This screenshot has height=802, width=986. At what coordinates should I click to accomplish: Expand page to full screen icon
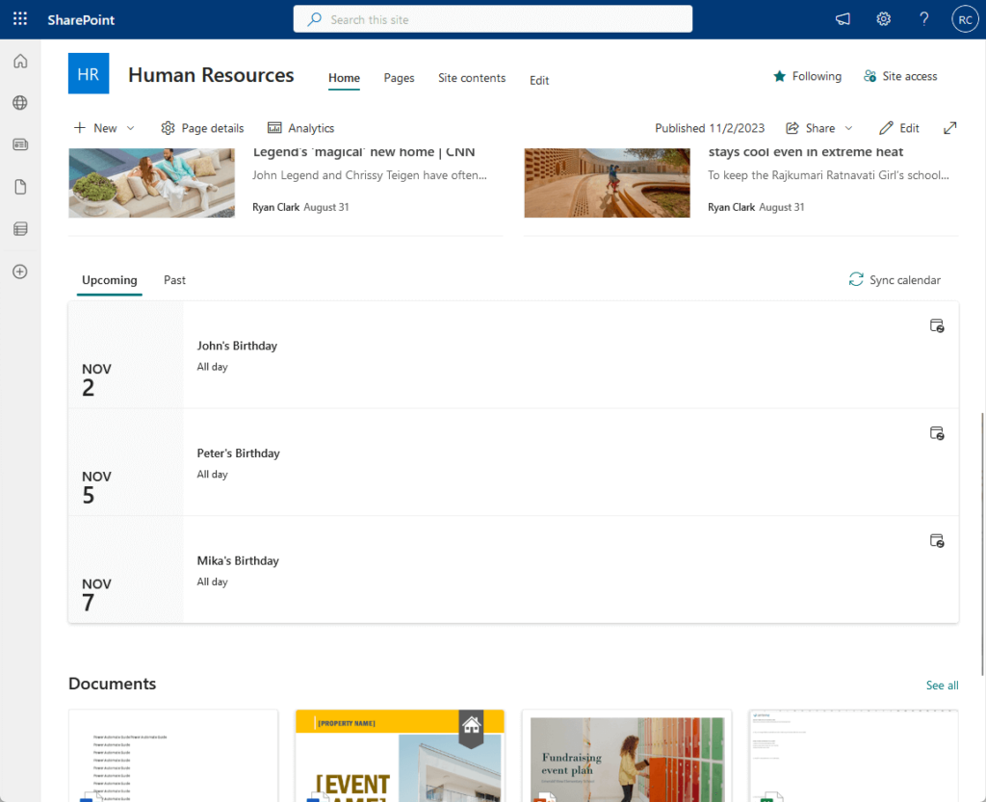pyautogui.click(x=950, y=128)
